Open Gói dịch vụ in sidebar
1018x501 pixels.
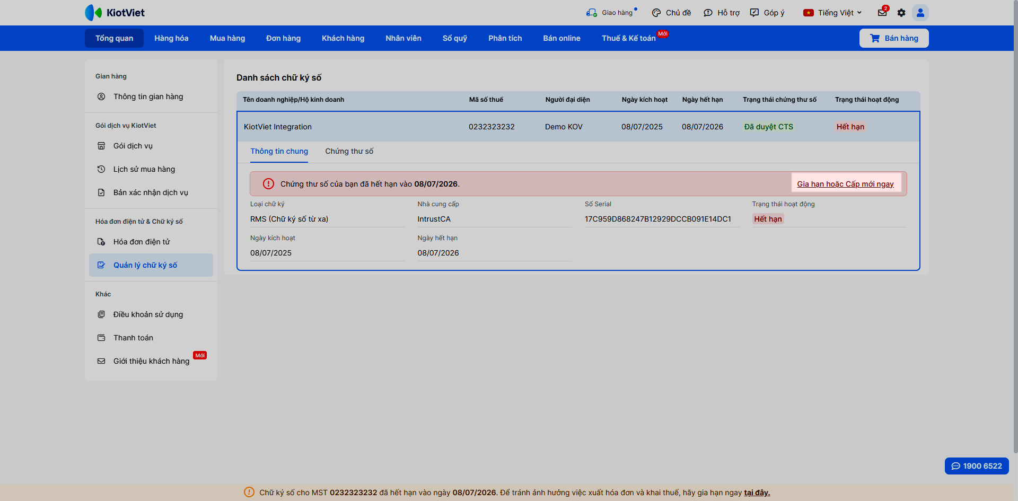pyautogui.click(x=151, y=146)
